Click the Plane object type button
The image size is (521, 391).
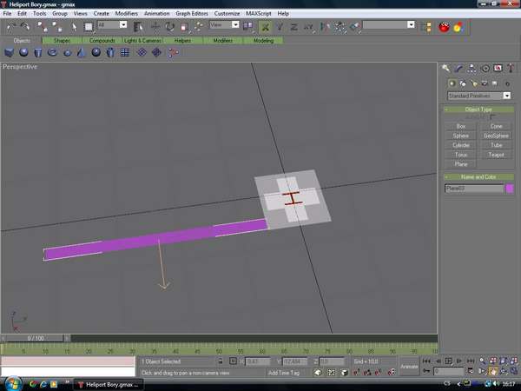click(x=461, y=164)
